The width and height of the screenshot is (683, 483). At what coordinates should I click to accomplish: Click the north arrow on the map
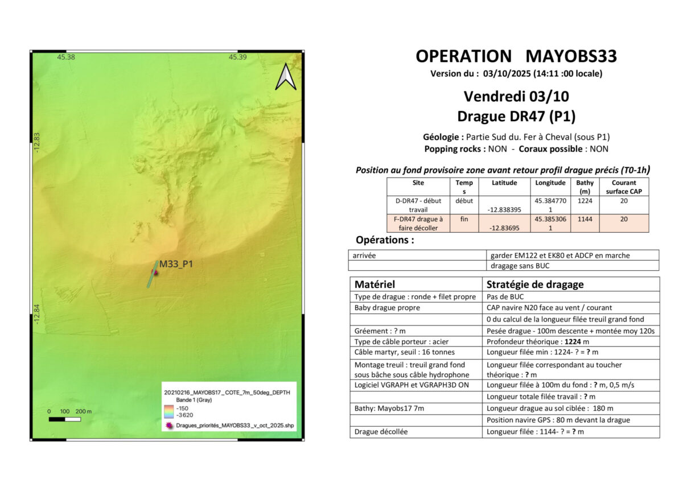click(x=285, y=77)
